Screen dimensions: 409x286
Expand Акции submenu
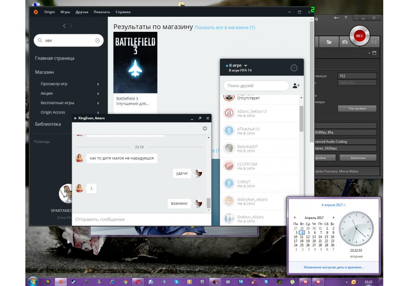tap(98, 94)
